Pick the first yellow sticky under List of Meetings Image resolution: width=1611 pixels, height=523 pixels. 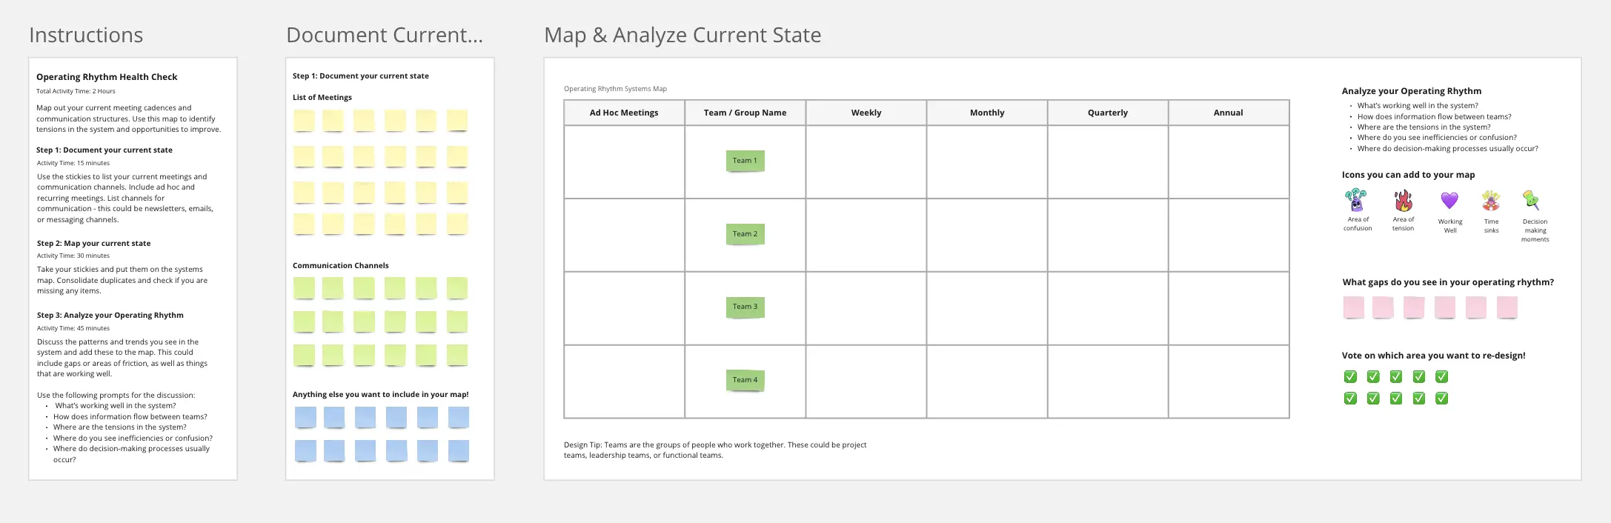pos(304,120)
